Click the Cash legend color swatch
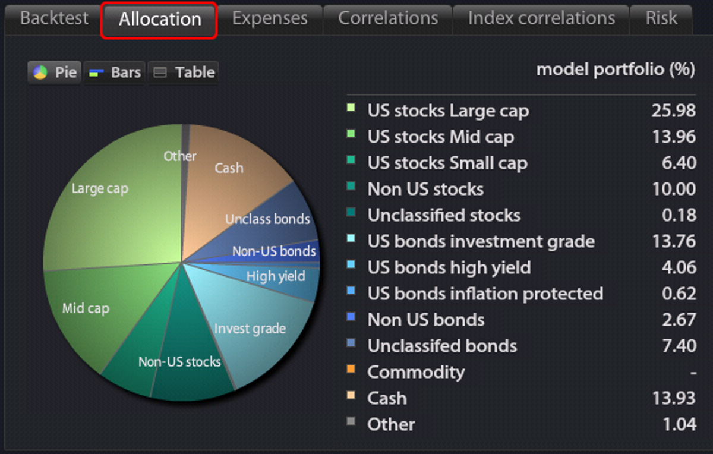This screenshot has width=713, height=454. tap(351, 396)
